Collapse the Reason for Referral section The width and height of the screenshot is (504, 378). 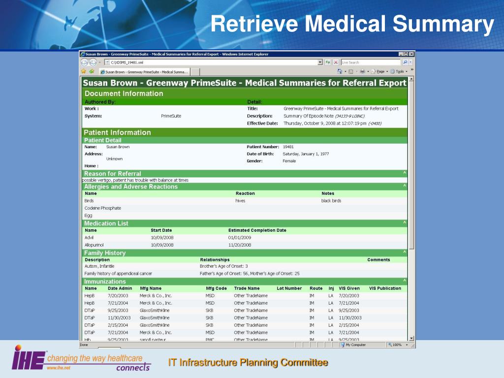tap(405, 173)
